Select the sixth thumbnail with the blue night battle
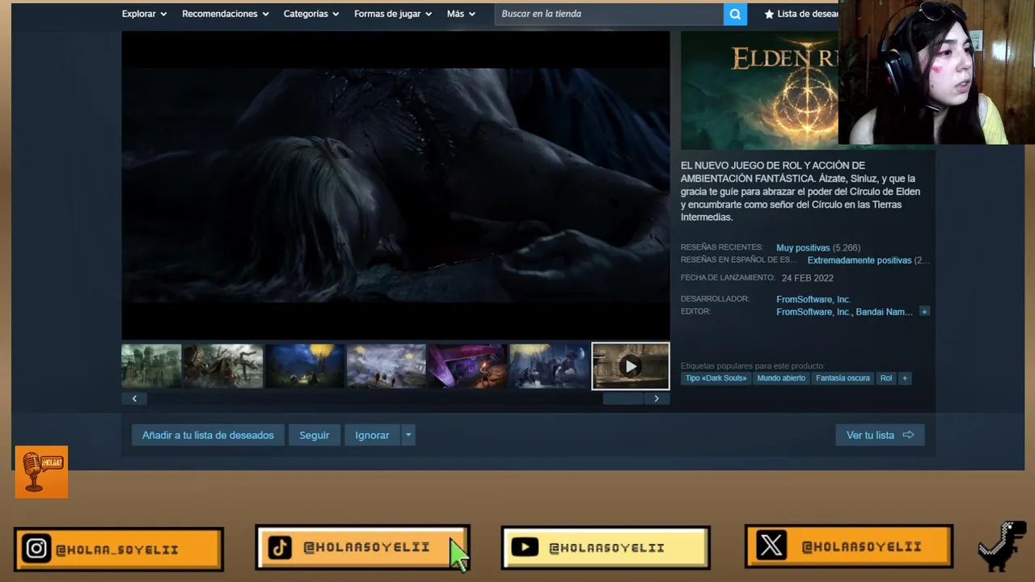Viewport: 1035px width, 582px height. click(549, 366)
